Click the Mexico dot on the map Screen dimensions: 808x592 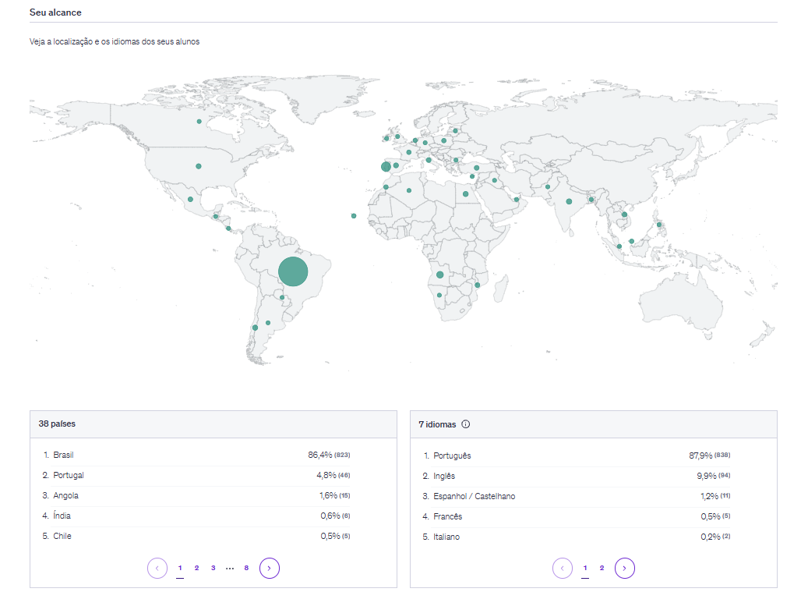point(190,199)
